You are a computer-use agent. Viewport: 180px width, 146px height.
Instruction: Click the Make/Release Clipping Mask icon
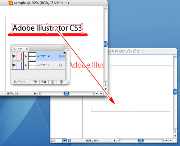coord(35,82)
